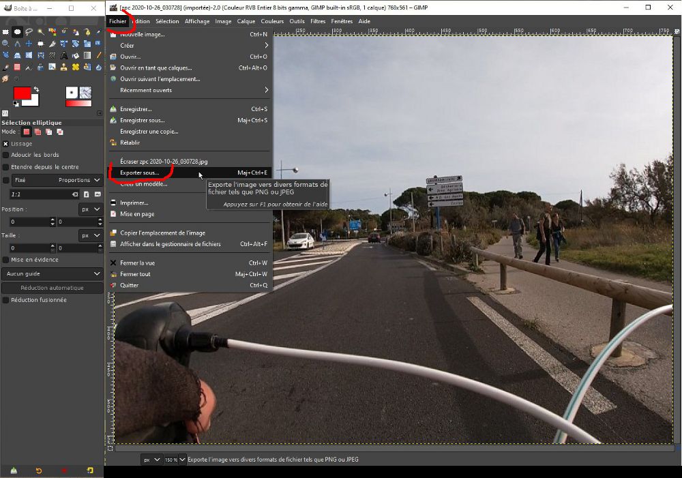
Task: Choose Enregistrer sous... menu entry
Action: (x=190, y=121)
